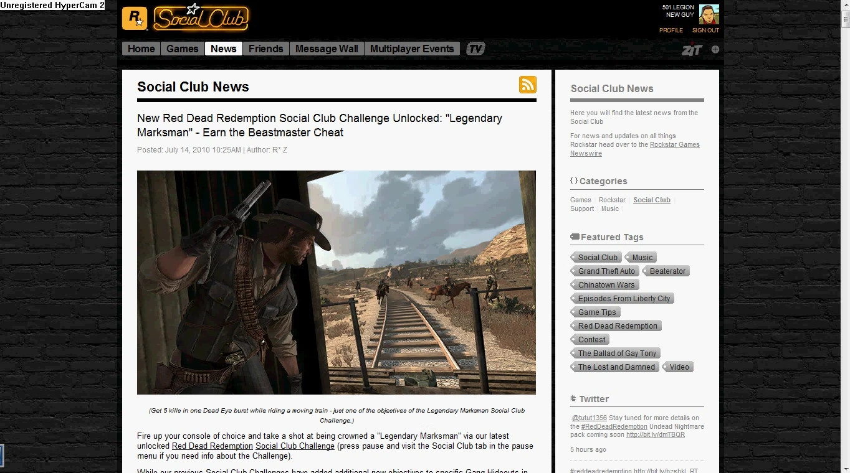Open the @tutut1356 Twitter handle link
This screenshot has width=850, height=473.
point(589,418)
